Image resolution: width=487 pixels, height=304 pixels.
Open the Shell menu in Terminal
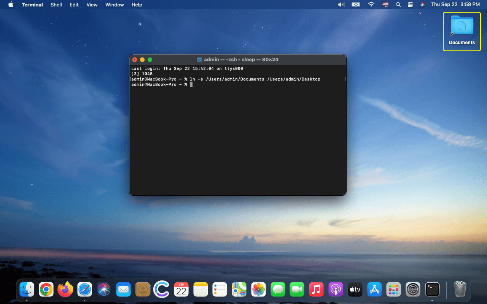(56, 5)
